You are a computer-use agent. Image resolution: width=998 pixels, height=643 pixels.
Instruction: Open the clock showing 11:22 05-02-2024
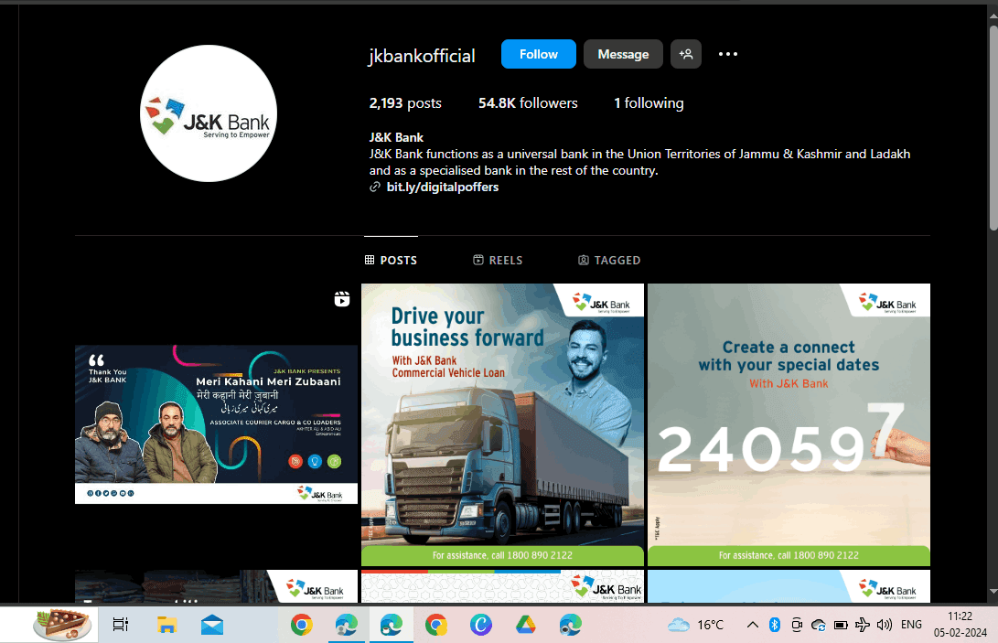pos(960,625)
